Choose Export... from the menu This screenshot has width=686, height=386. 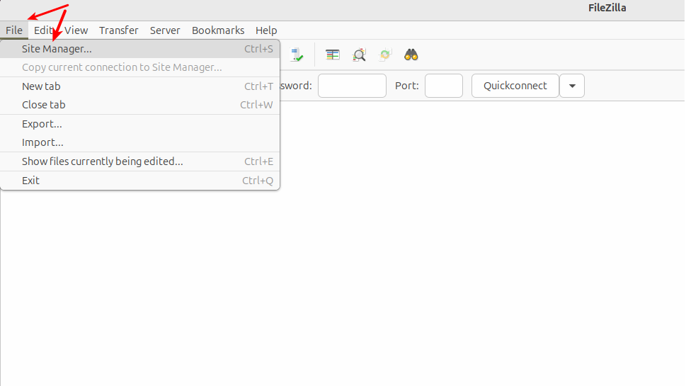(140, 124)
